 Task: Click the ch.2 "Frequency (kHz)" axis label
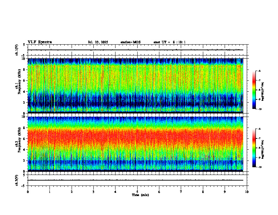pyautogui.click(x=19, y=140)
